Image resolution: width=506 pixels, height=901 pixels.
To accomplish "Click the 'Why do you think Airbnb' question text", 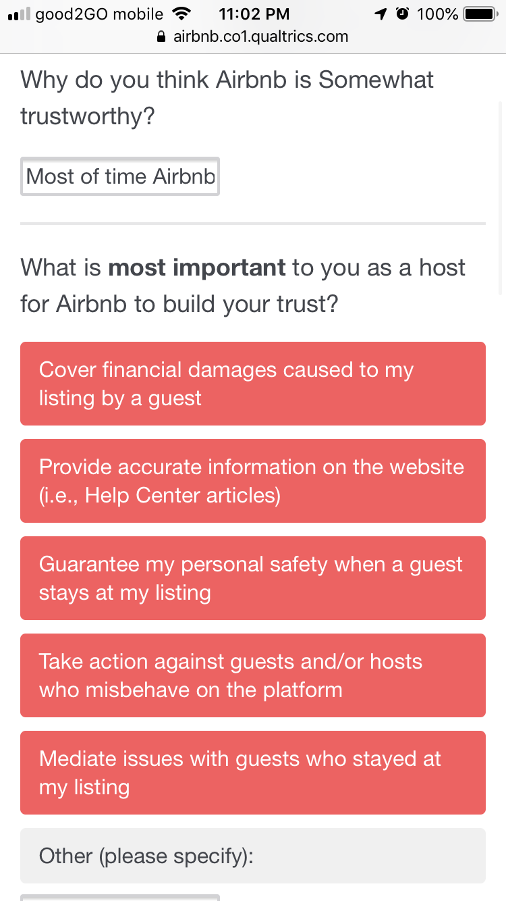I will [227, 98].
